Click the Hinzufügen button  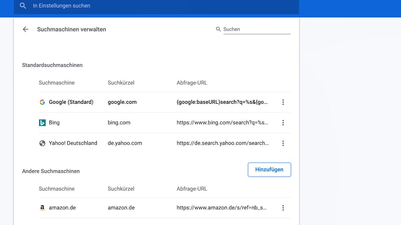(x=269, y=169)
